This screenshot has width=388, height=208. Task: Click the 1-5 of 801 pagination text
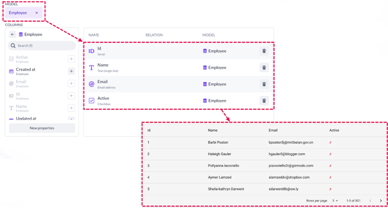click(353, 200)
